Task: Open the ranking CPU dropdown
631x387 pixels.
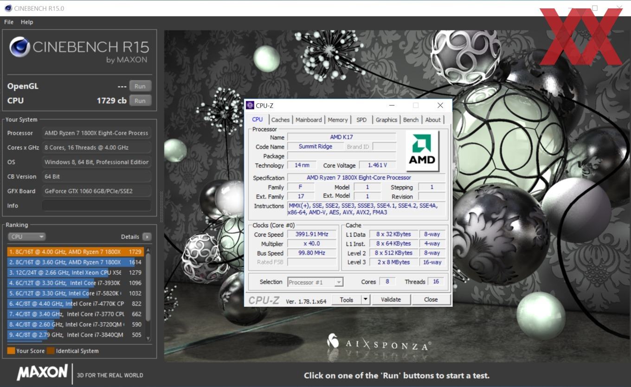Action: [x=26, y=236]
